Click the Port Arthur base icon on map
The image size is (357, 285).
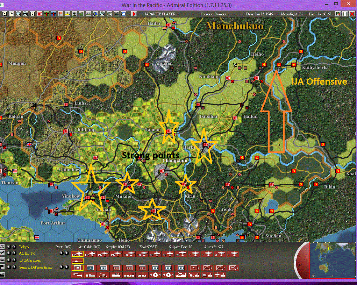[51, 211]
